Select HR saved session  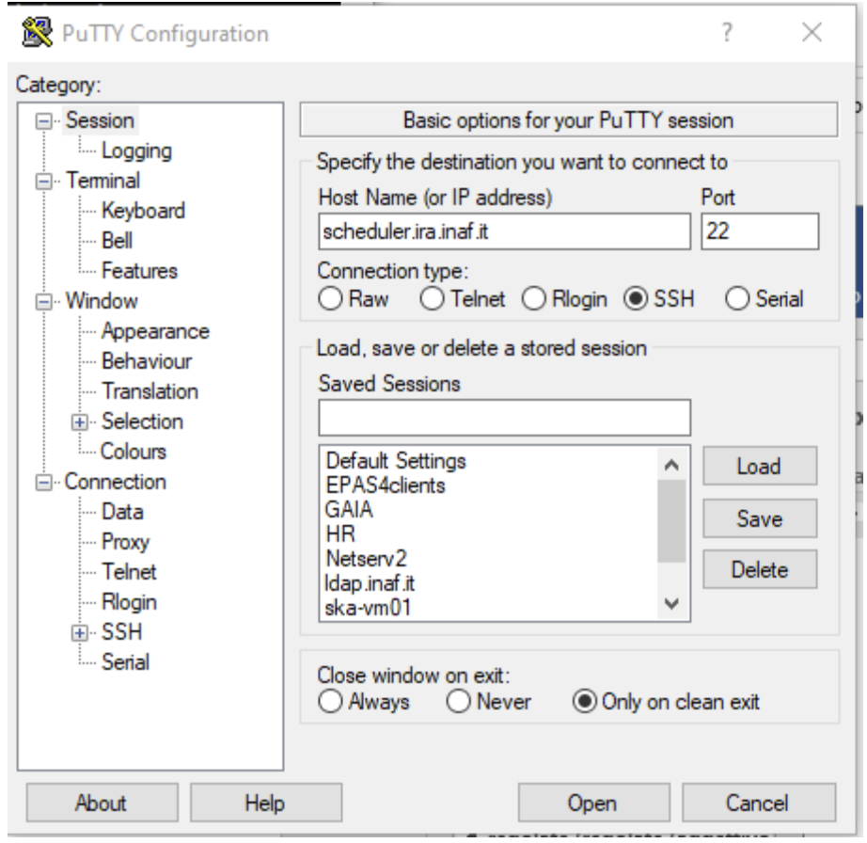[x=340, y=534]
